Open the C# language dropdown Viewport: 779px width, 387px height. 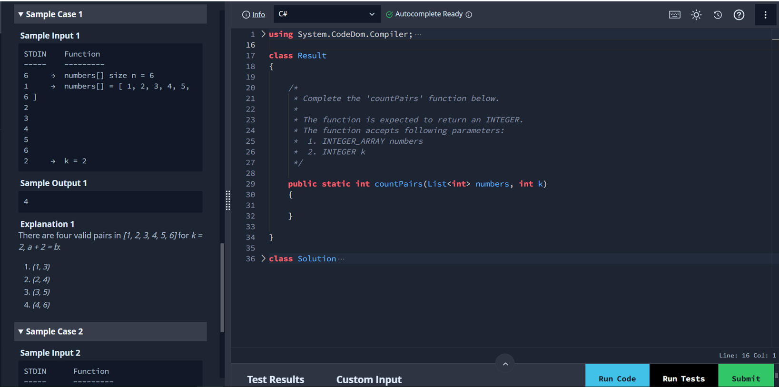(327, 14)
